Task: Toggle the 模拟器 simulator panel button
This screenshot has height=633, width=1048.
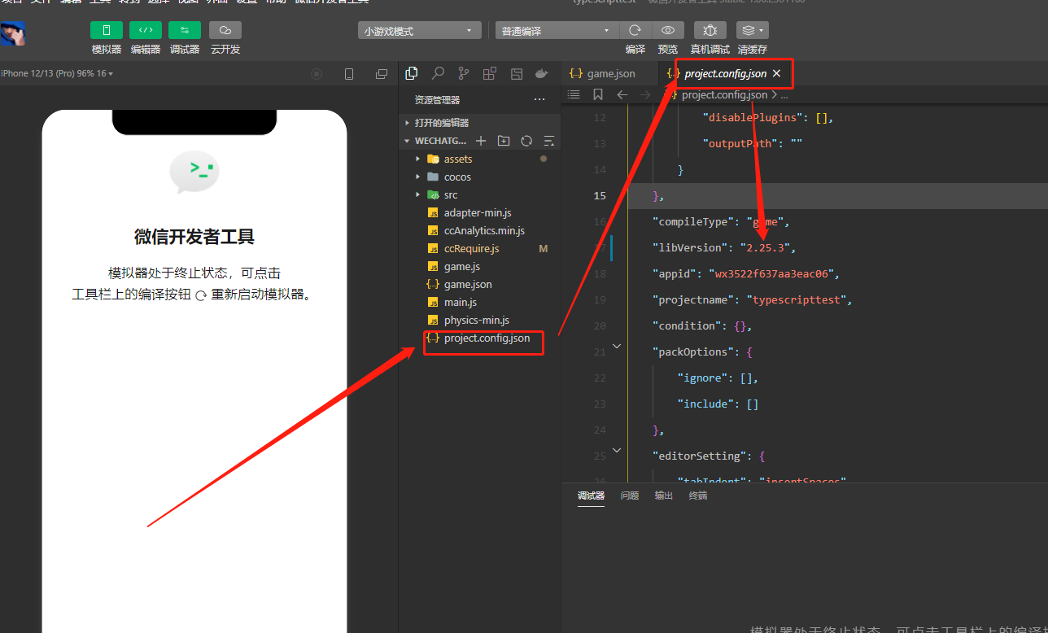Action: coord(106,30)
